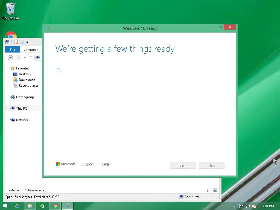The image size is (280, 210).
Task: Select Desktop under Favorites
Action: [x=22, y=74]
